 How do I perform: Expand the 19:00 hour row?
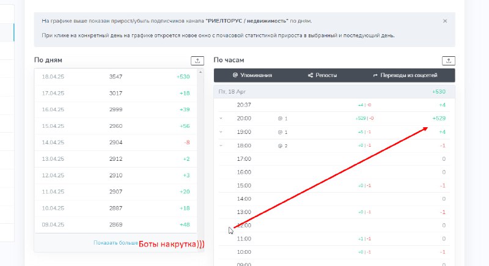(221, 132)
